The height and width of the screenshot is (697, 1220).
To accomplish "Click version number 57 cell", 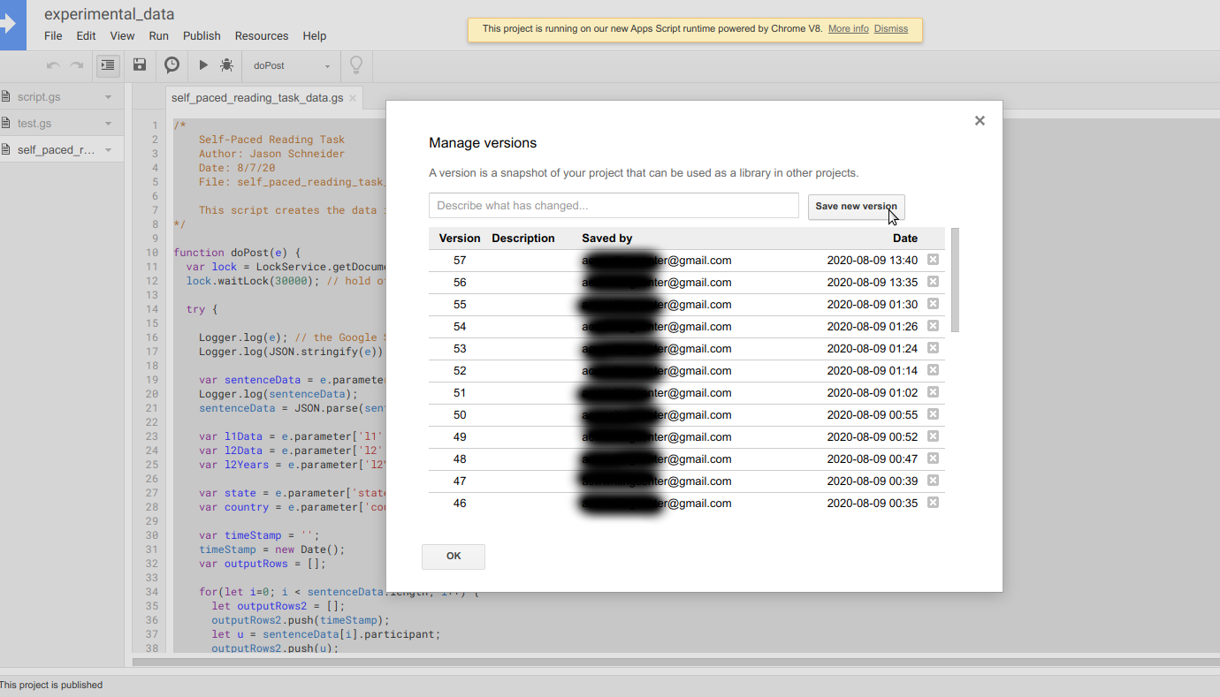I will coord(460,261).
